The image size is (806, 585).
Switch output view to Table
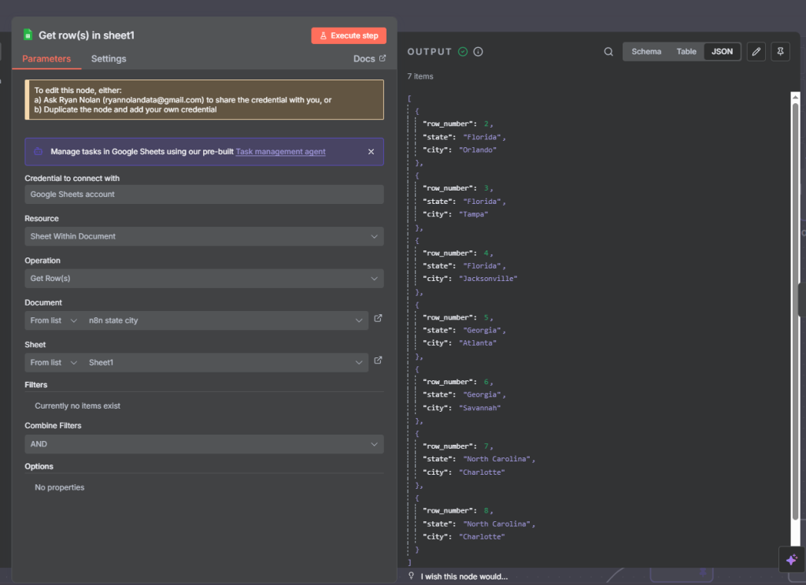[686, 52]
